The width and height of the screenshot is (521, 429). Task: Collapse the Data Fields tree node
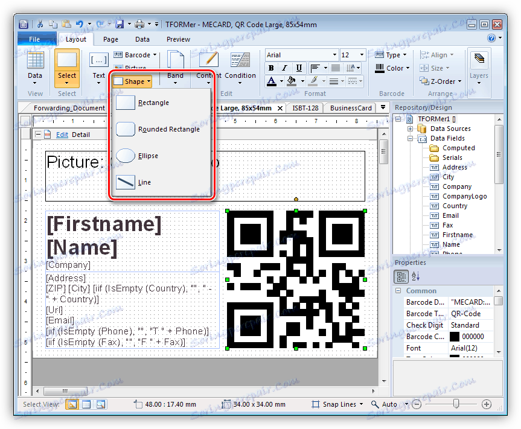pos(411,138)
